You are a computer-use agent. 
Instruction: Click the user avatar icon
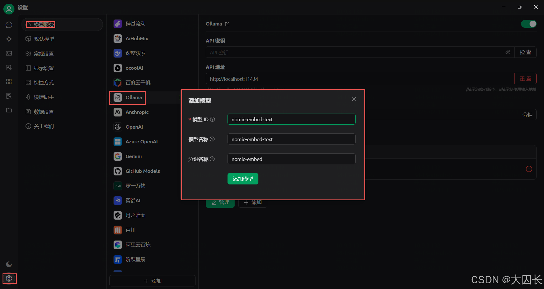(x=9, y=9)
